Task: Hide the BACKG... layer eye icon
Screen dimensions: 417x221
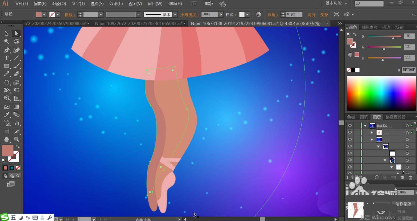Action: [350, 126]
